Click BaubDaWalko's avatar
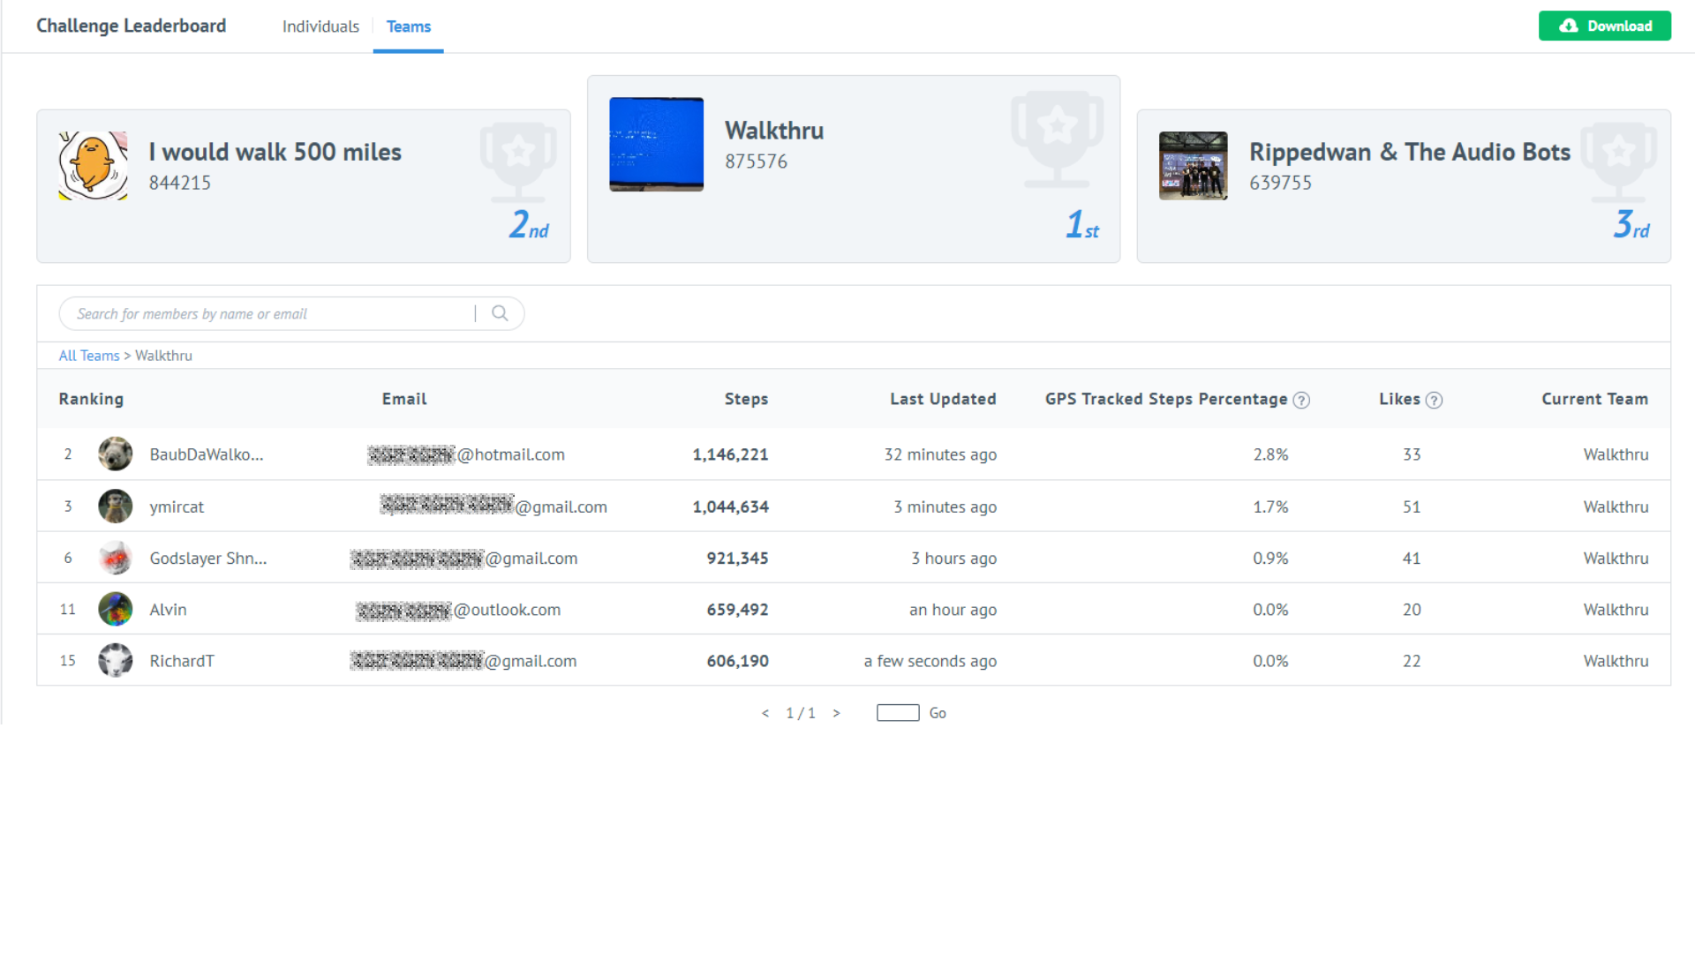The height and width of the screenshot is (953, 1695). click(x=115, y=454)
